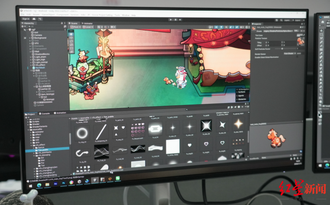Go to vfx_effect in Project breadcrumb
The height and width of the screenshot is (205, 330).
coord(96,117)
